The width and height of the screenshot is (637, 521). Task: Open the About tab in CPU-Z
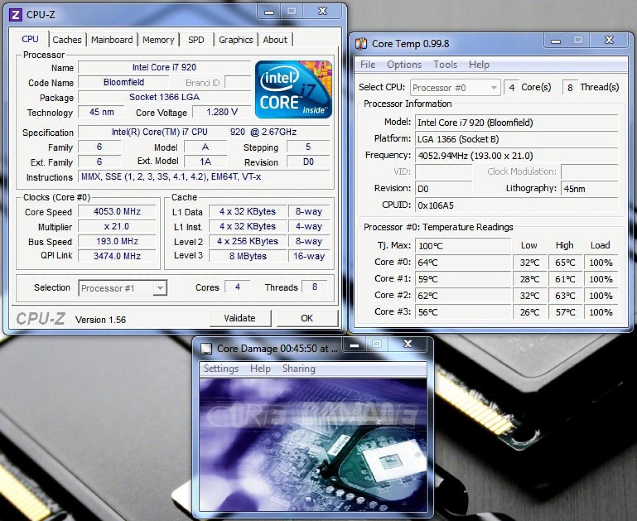click(x=275, y=40)
